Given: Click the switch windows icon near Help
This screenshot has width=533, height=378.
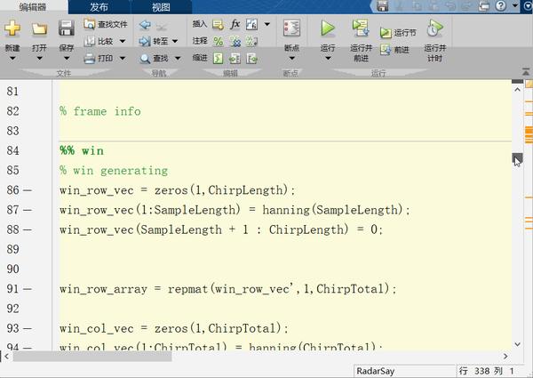Looking at the screenshot, I should (484, 6).
